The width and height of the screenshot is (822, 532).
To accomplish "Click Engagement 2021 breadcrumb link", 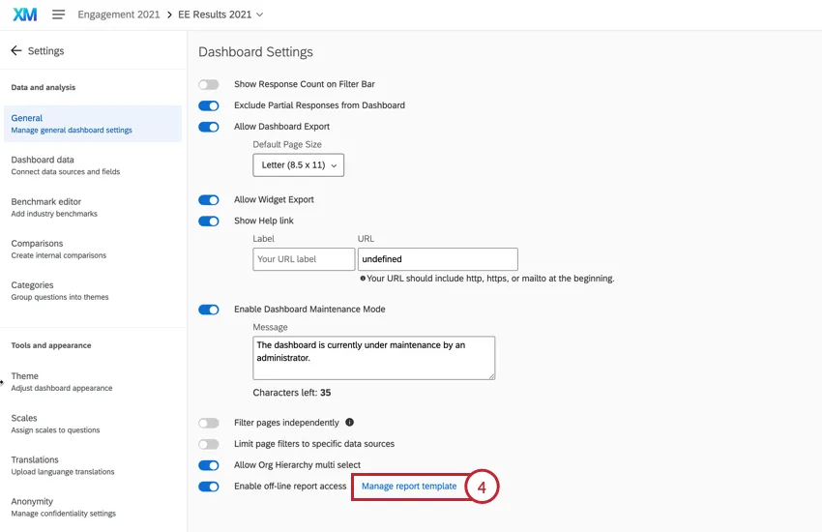I will coord(118,15).
